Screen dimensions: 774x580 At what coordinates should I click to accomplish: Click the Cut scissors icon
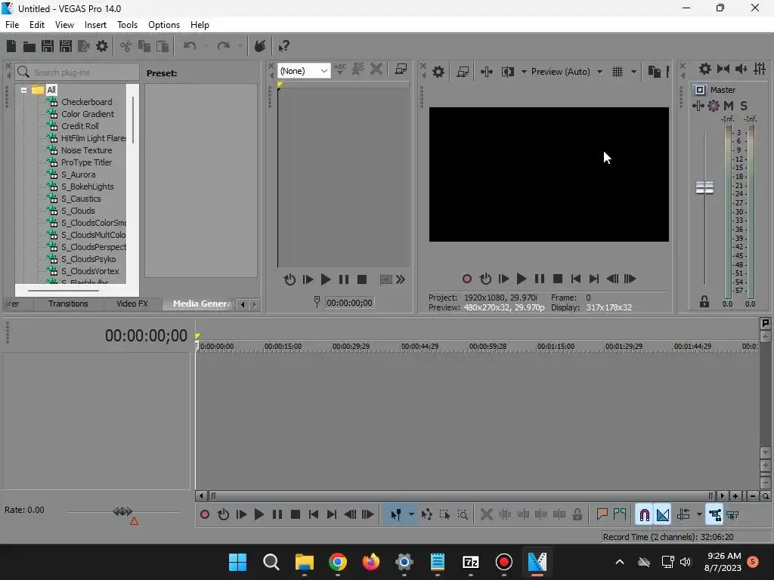coord(126,46)
